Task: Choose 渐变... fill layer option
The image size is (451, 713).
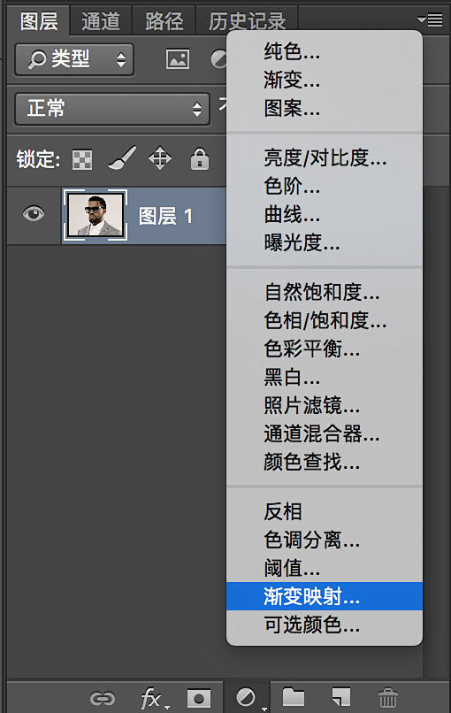Action: (x=325, y=80)
